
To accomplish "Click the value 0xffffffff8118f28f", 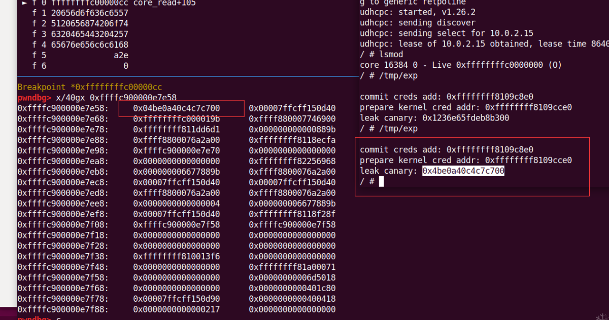I will click(292, 215).
